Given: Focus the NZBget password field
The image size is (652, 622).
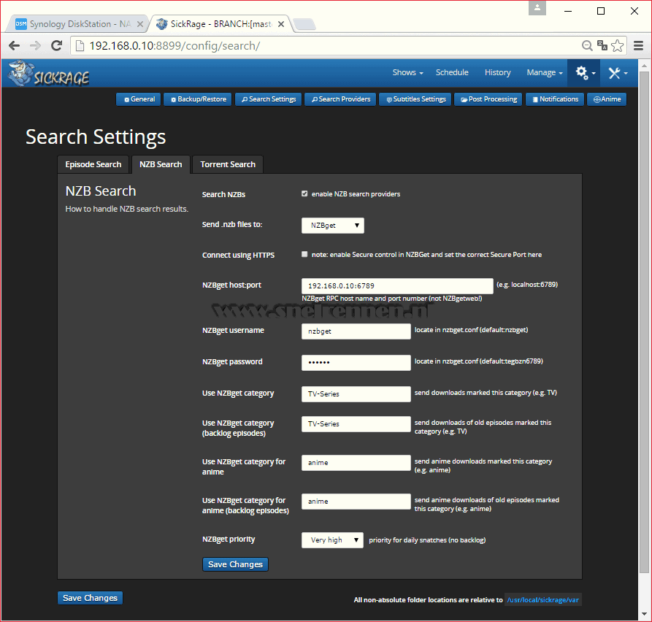Looking at the screenshot, I should click(x=356, y=363).
